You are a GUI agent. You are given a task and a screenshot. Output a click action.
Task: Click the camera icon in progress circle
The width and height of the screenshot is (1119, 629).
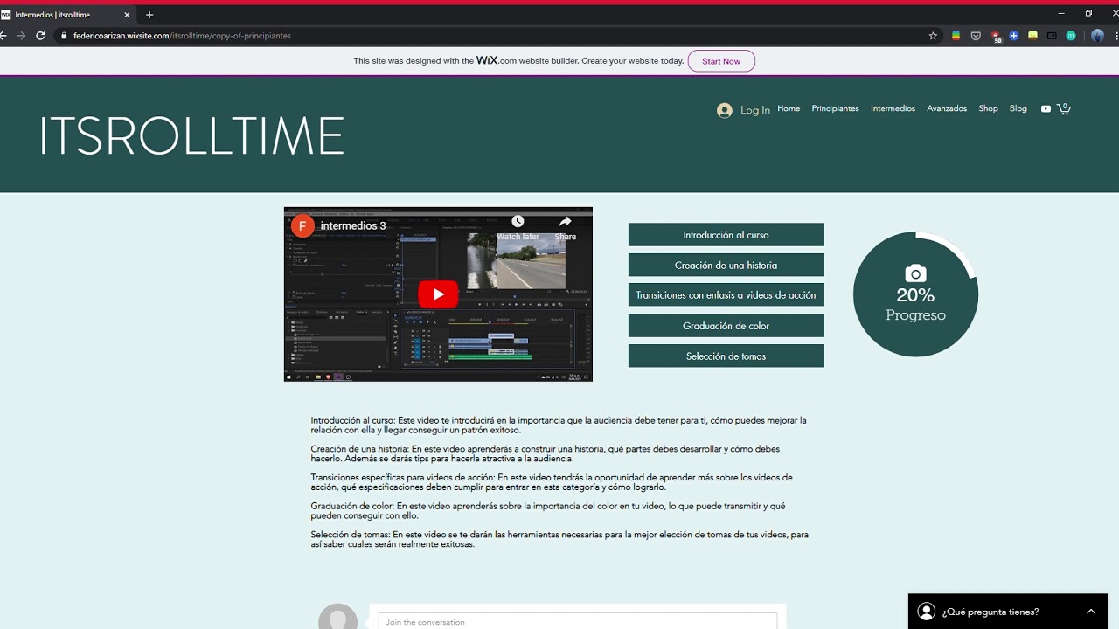click(915, 273)
